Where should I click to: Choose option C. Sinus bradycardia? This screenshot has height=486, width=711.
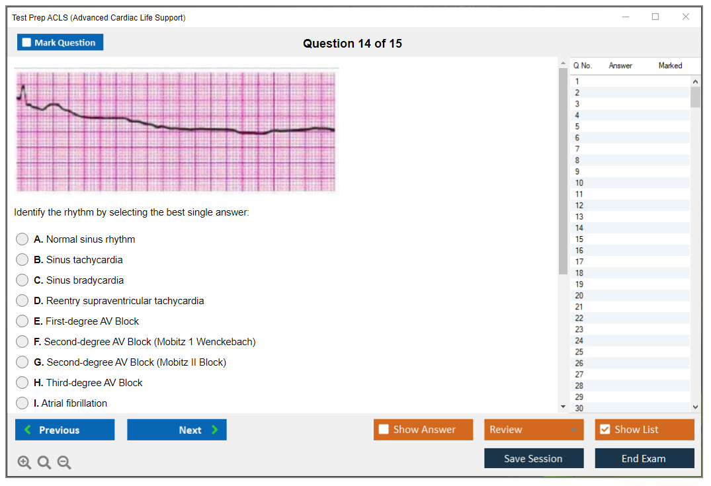22,280
